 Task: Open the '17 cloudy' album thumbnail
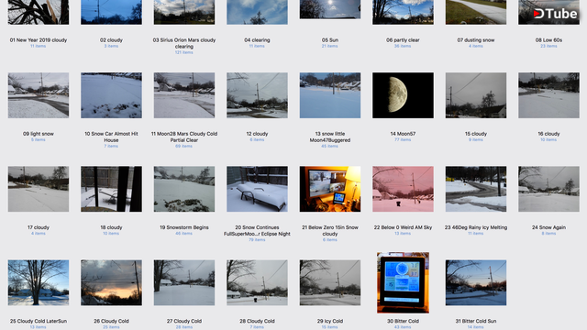pyautogui.click(x=39, y=189)
